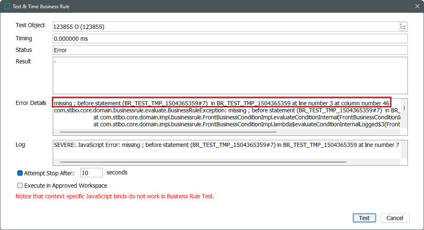Select the 'missing ; before statement' error line
The image size is (424, 230).
click(221, 103)
